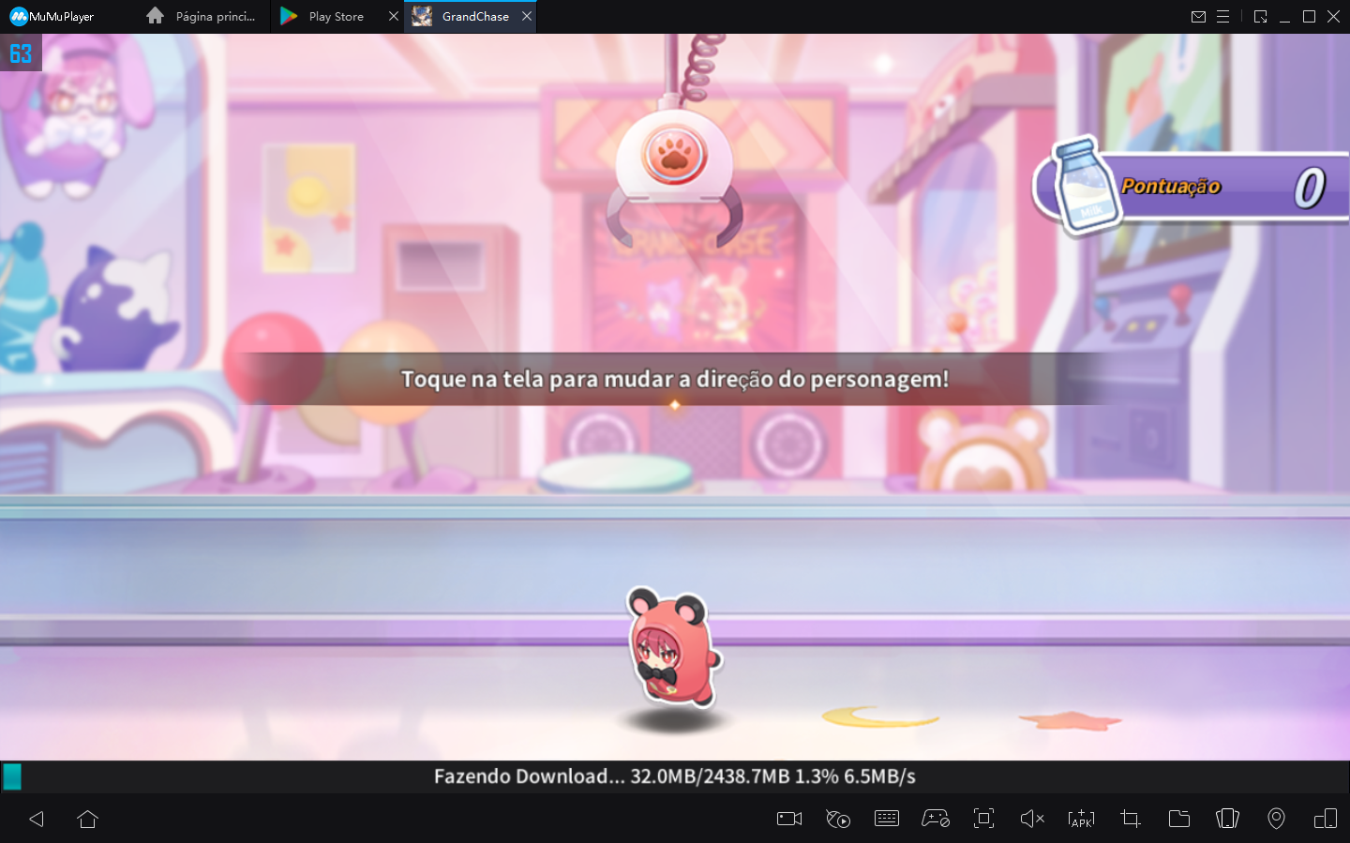Take a screenshot with the crop icon

pos(1130,819)
